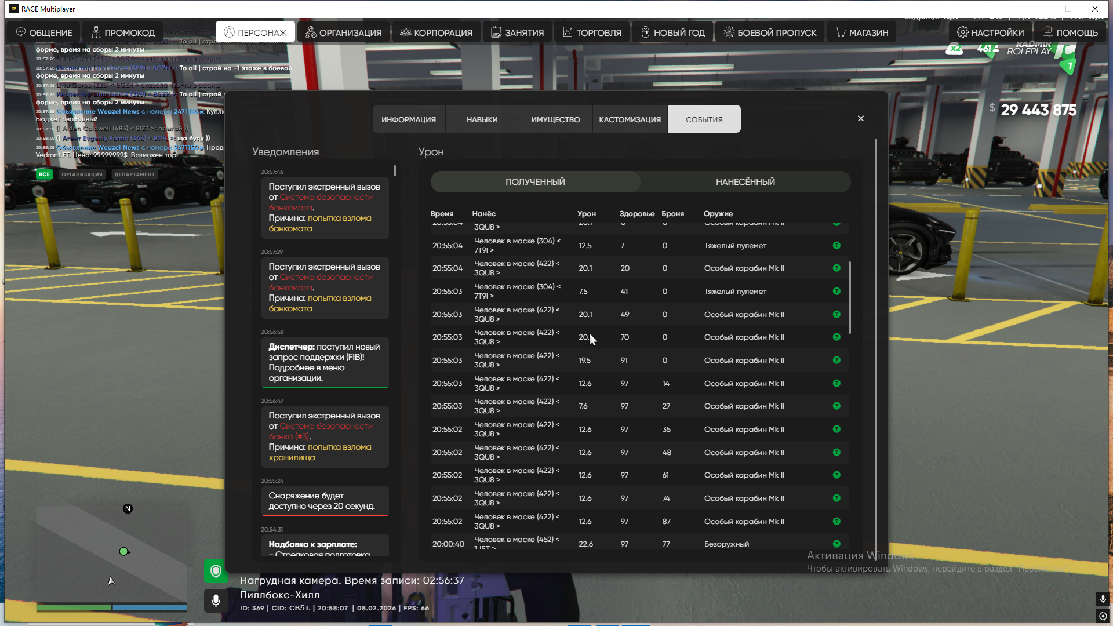Switch damage view to Нанесённый

745,182
